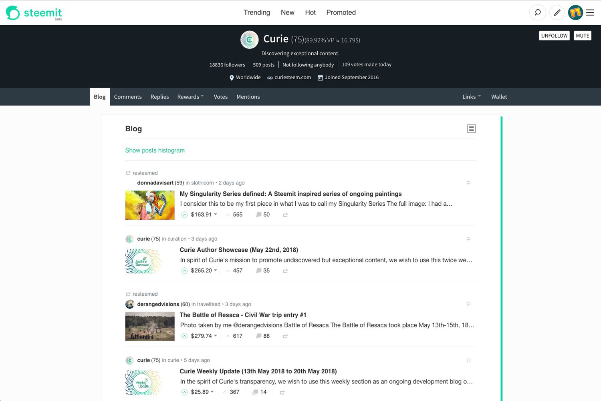
Task: Open the Links dropdown
Action: point(472,97)
